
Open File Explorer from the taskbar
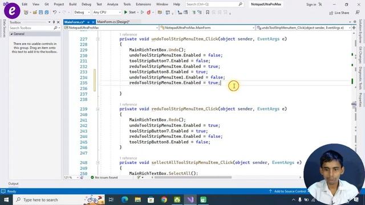(x=138, y=200)
